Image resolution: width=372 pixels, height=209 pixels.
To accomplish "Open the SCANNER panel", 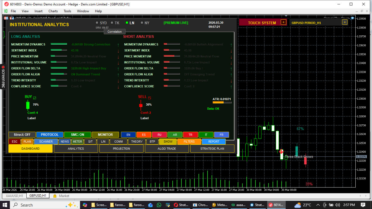I will coord(46,142).
